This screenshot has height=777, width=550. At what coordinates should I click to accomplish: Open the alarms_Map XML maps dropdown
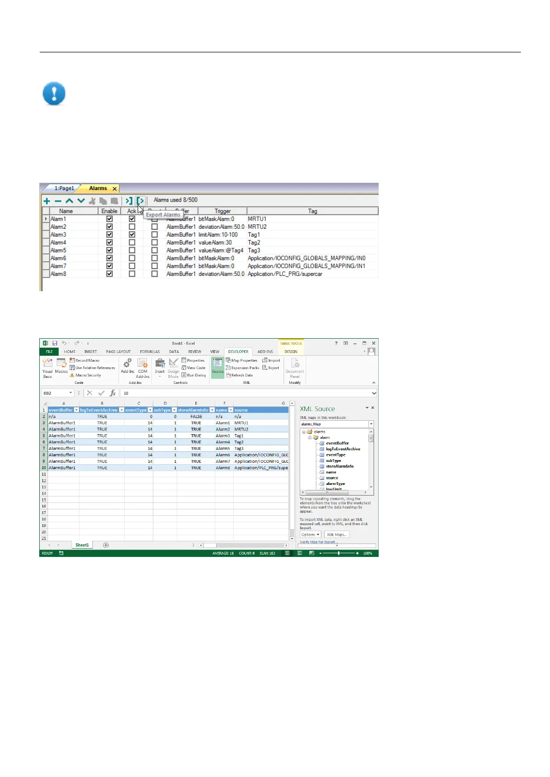pos(371,424)
